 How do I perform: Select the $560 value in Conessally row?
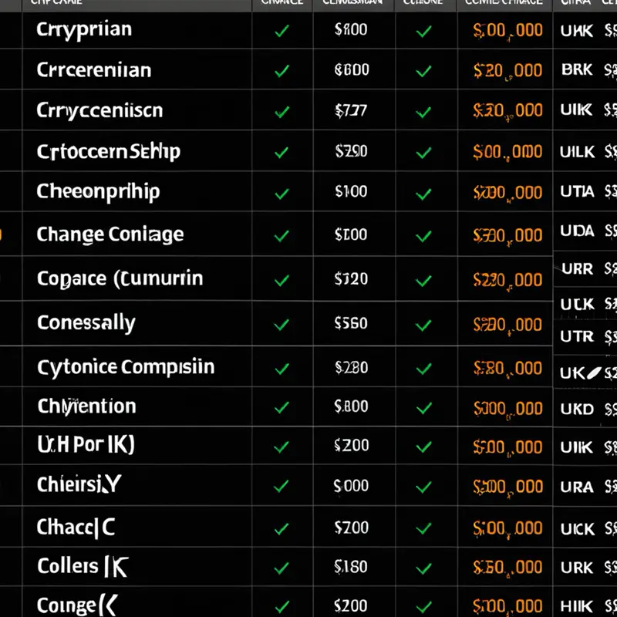click(351, 323)
